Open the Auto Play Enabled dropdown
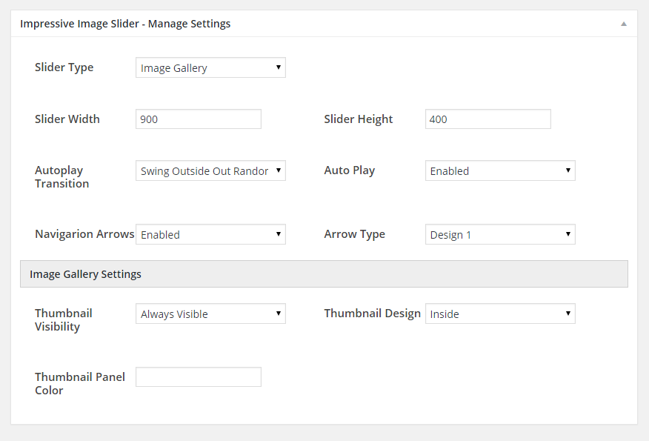 pyautogui.click(x=500, y=170)
